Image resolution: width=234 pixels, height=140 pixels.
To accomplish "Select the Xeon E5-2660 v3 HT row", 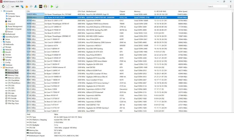I will (x=107, y=21).
